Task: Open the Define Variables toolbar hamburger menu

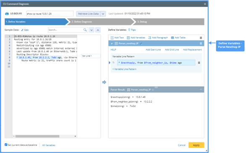Action: click(201, 38)
